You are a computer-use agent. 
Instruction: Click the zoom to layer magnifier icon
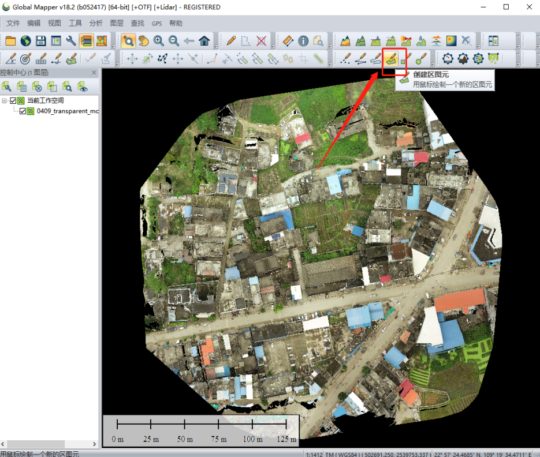[67, 87]
